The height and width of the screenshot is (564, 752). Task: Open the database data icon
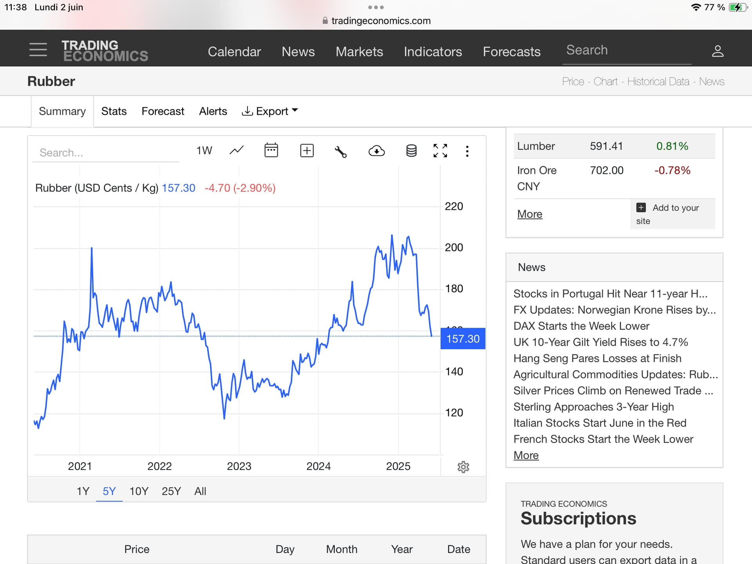(x=411, y=150)
